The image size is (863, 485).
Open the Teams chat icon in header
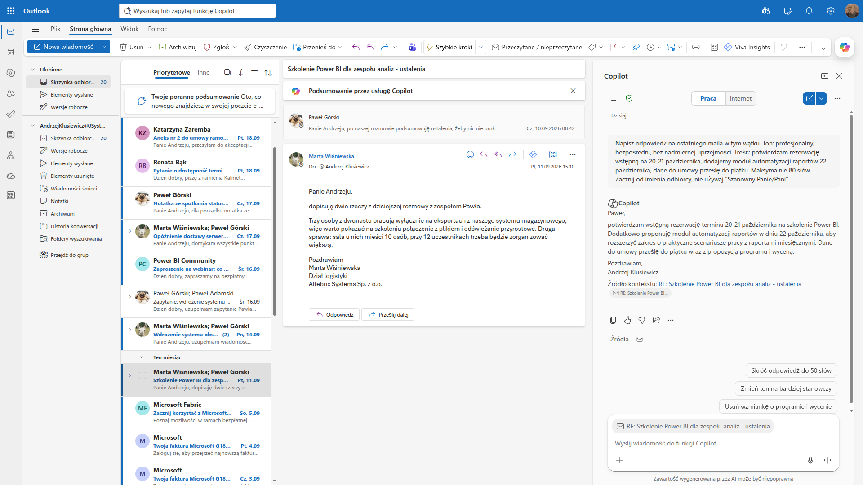coord(766,11)
